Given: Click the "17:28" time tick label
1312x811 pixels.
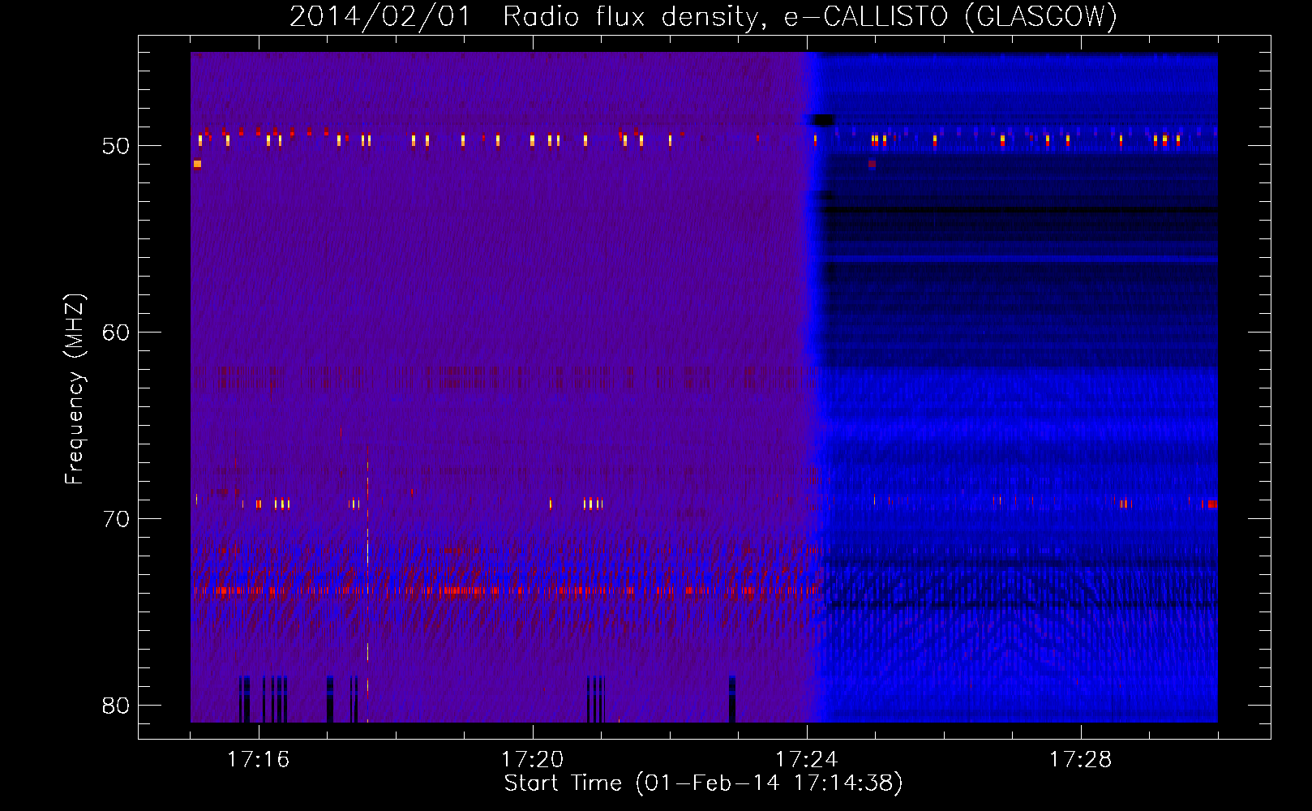Looking at the screenshot, I should tap(1080, 760).
